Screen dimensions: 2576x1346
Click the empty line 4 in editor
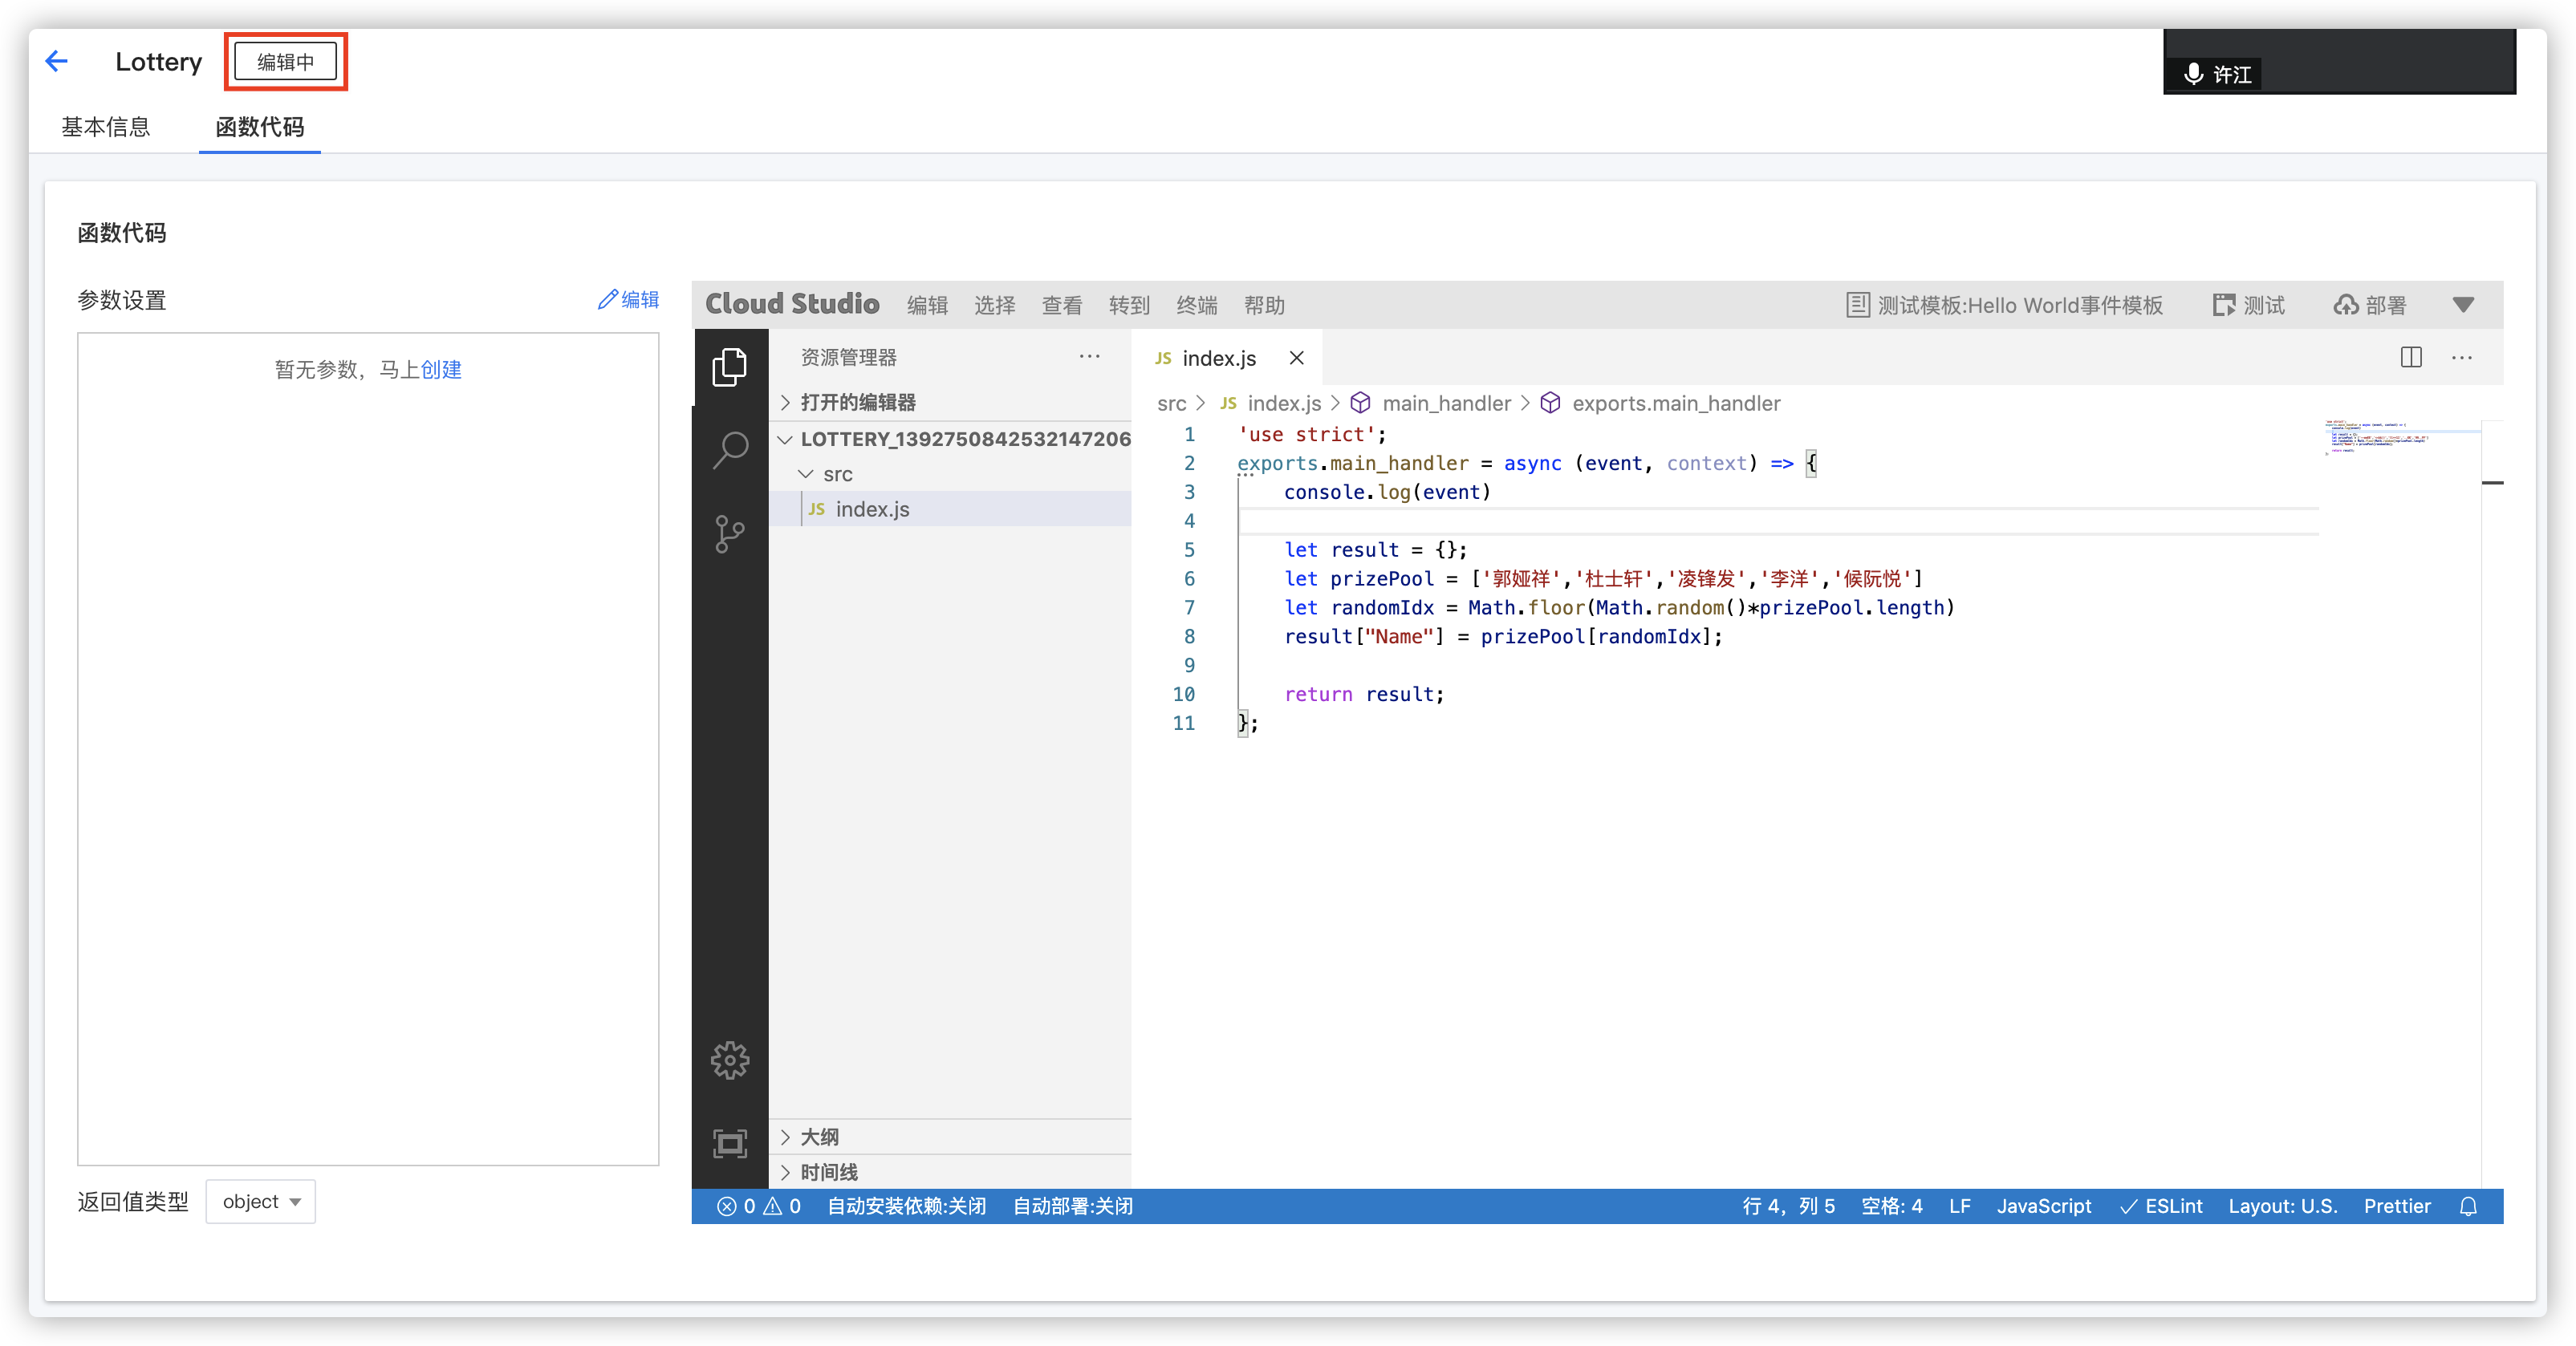pos(1778,521)
